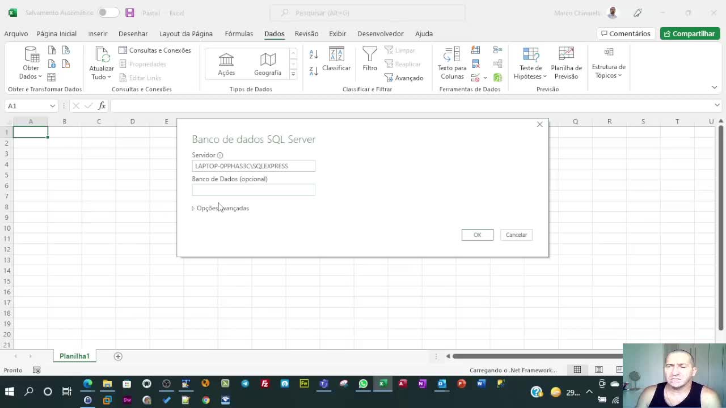This screenshot has width=726, height=408.
Task: Add a new sheet with plus button
Action: [x=118, y=356]
